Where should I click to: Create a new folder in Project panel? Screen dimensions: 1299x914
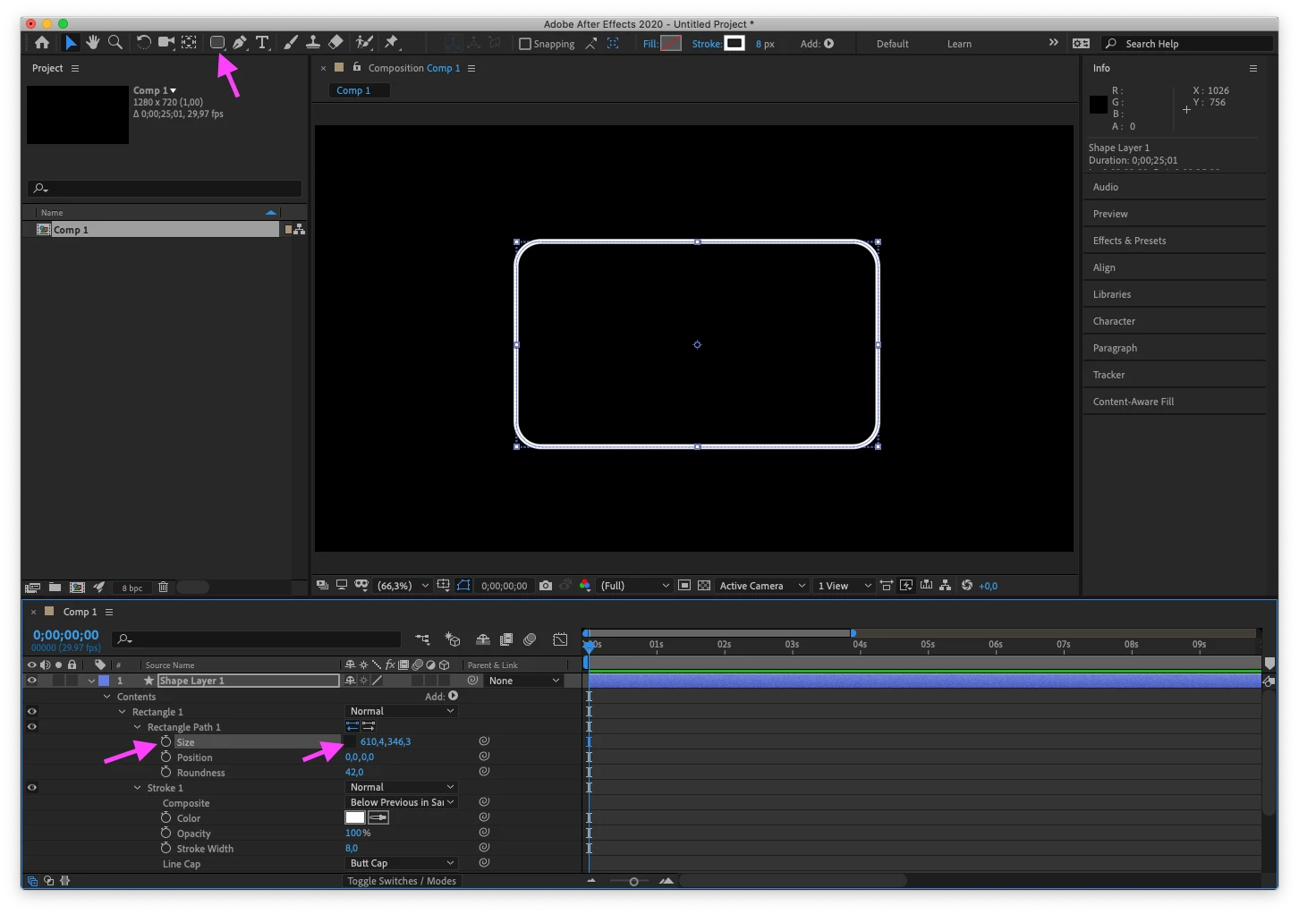pyautogui.click(x=55, y=588)
